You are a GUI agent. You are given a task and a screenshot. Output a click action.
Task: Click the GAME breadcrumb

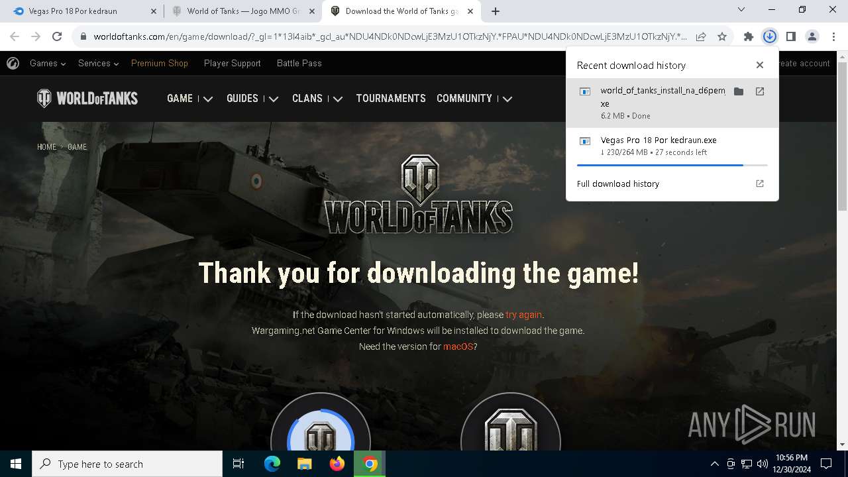(x=77, y=147)
